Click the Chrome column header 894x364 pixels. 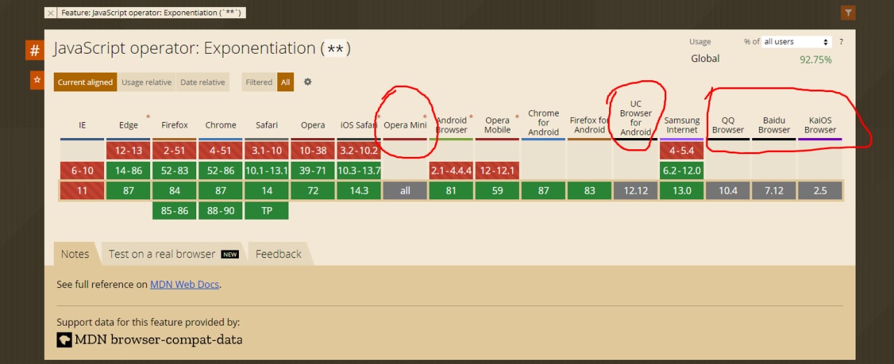pos(221,126)
